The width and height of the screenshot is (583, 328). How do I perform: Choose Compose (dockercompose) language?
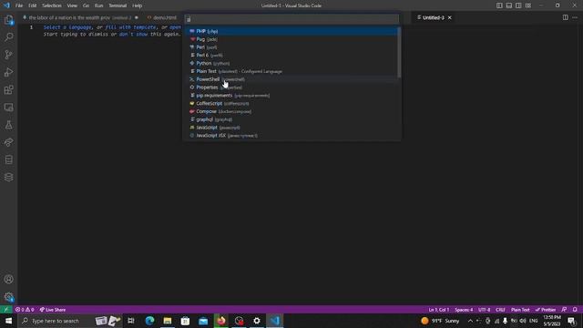pos(291,111)
